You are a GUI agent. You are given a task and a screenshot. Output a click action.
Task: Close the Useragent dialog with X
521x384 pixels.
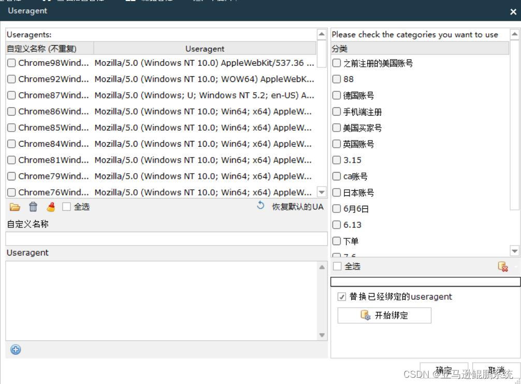[x=513, y=12]
